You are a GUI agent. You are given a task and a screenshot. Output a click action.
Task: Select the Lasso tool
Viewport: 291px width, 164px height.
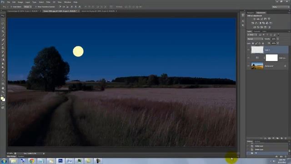(x=3, y=23)
